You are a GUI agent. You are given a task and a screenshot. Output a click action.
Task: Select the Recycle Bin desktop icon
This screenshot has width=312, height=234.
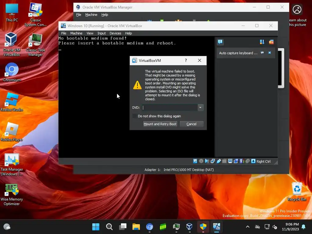(x=297, y=191)
